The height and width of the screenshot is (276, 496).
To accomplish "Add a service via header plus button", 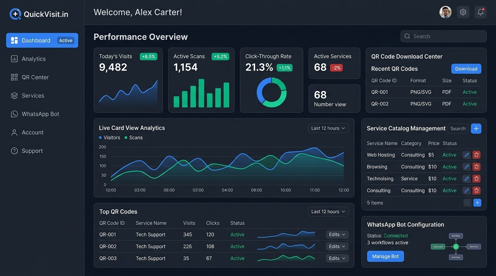I will coord(476,129).
